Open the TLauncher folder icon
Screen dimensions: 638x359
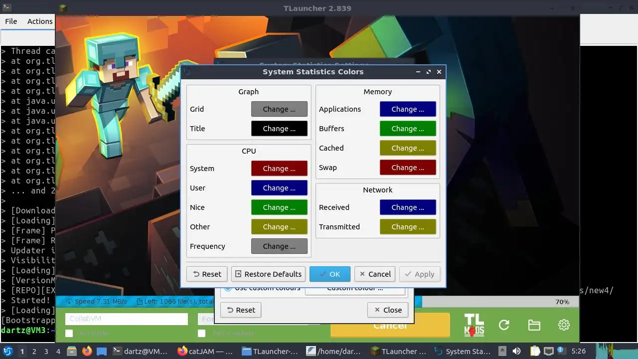(x=534, y=325)
